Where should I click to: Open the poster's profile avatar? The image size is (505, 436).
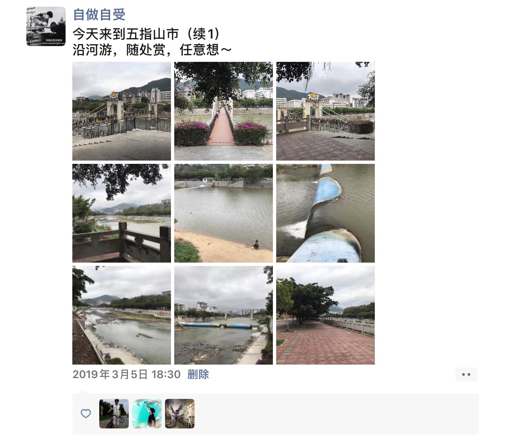(x=46, y=26)
